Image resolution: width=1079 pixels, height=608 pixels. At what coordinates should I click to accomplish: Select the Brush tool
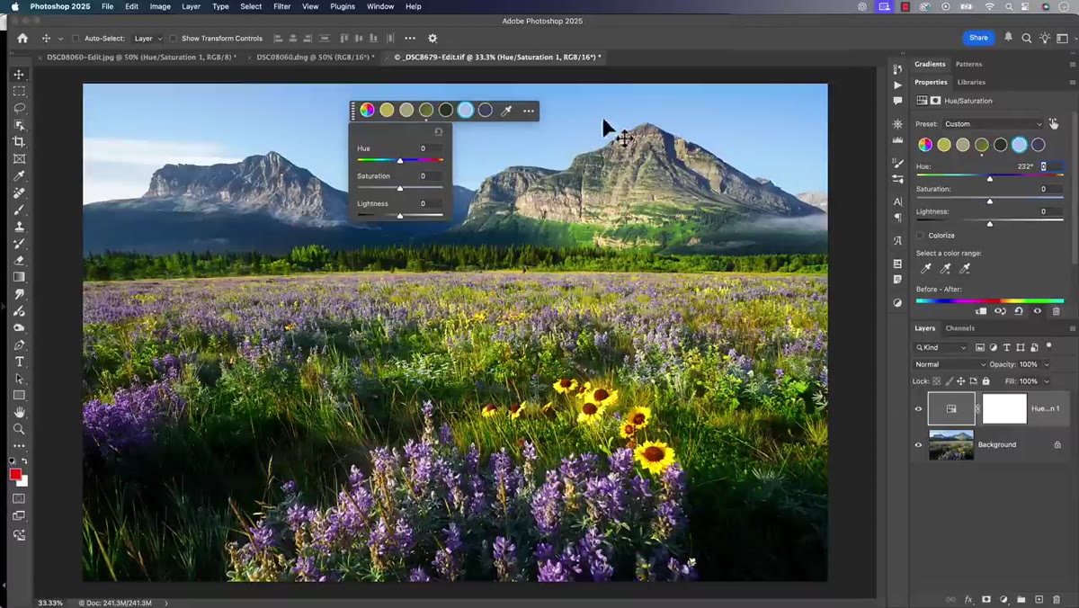tap(19, 210)
